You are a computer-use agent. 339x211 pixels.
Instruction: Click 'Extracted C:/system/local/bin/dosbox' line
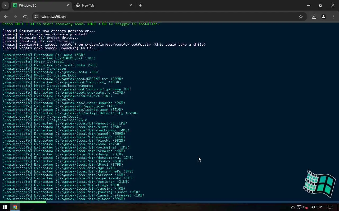tap(63, 161)
